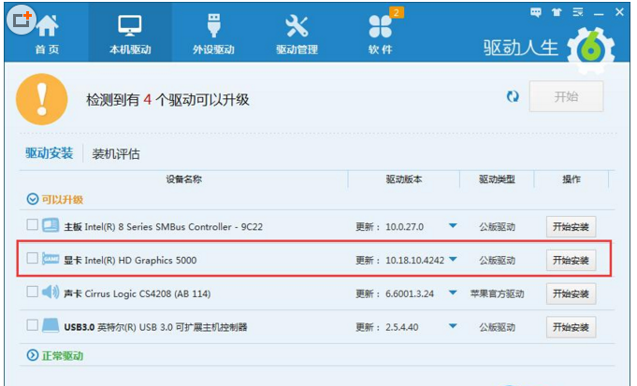
Task: Close the 驱动人生 window
Action: pyautogui.click(x=619, y=12)
